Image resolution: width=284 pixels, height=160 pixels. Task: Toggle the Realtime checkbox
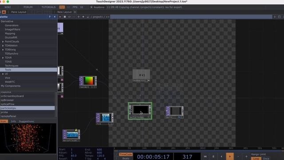(91, 7)
